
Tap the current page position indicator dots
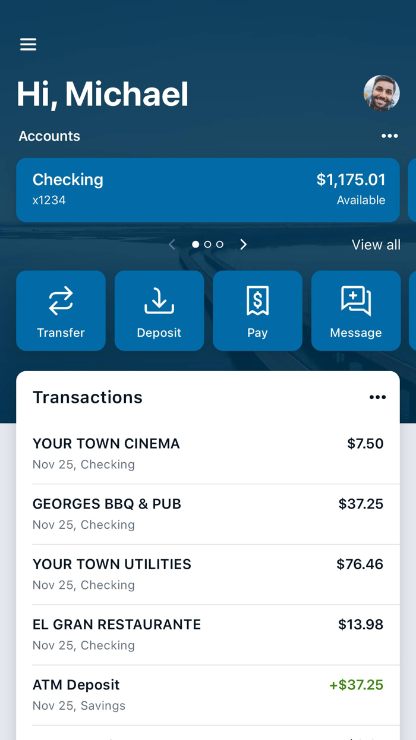click(207, 244)
